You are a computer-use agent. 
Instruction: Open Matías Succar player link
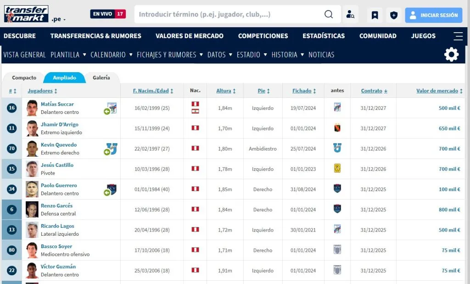(57, 104)
